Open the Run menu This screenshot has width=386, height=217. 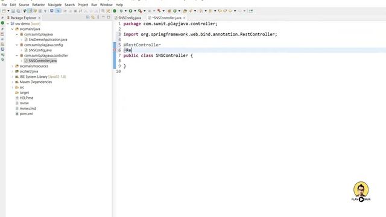pyautogui.click(x=94, y=5)
